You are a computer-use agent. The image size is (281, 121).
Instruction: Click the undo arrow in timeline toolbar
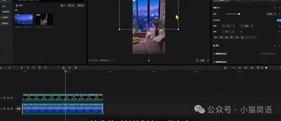coord(10,68)
